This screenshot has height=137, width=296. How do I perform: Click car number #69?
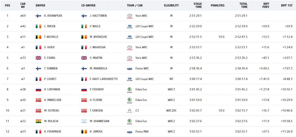pyautogui.click(x=23, y=16)
